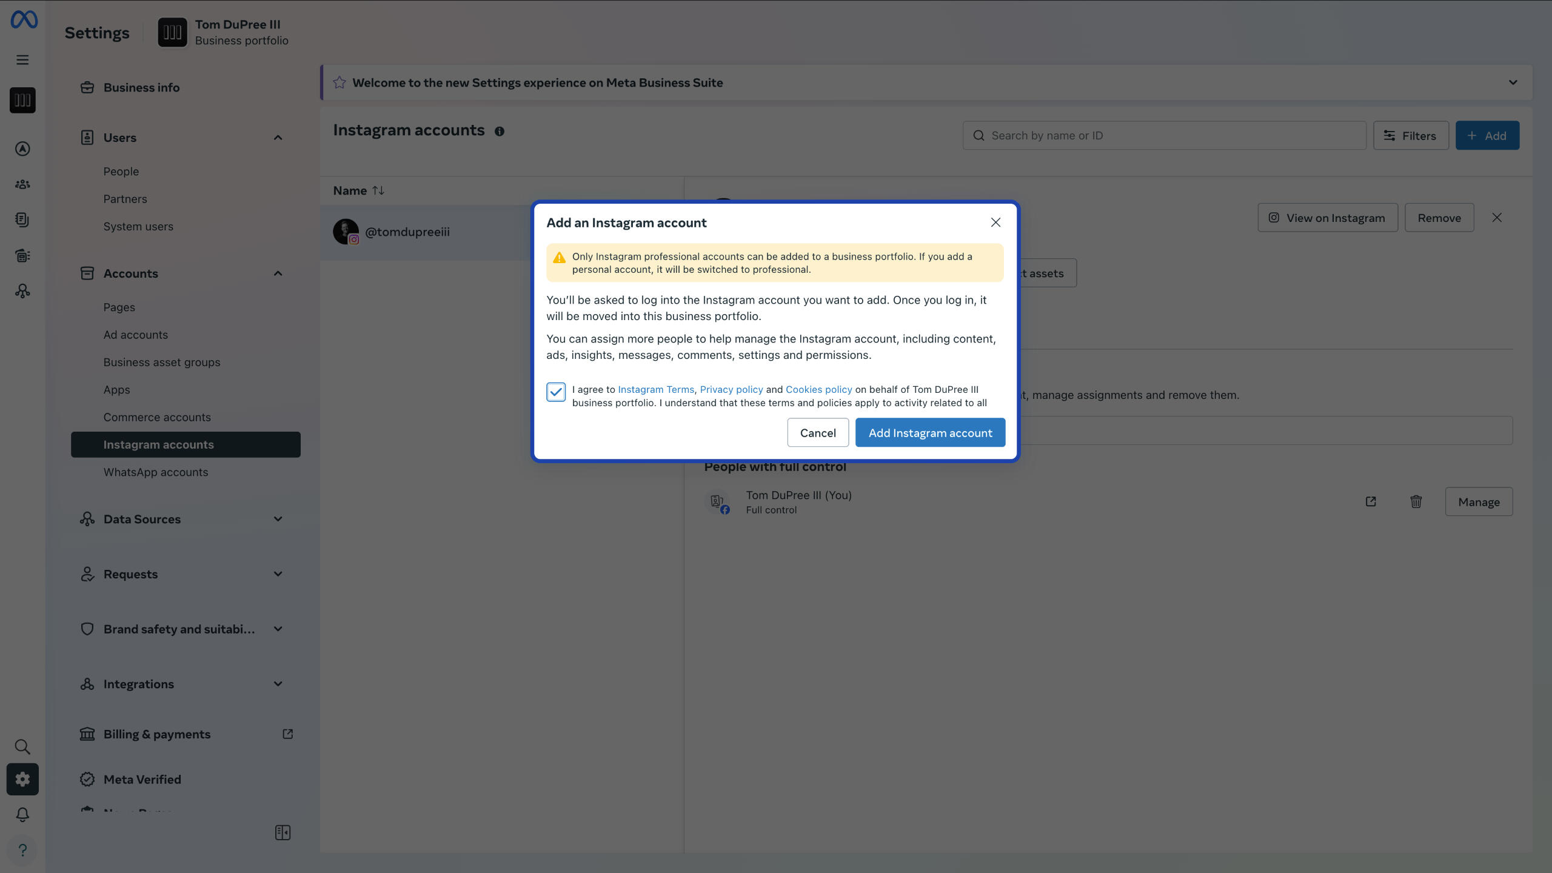Image resolution: width=1552 pixels, height=873 pixels.
Task: Click the Add Instagram account button
Action: pos(929,432)
